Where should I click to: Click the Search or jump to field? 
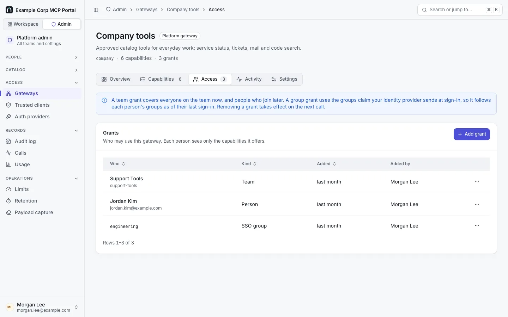click(460, 10)
